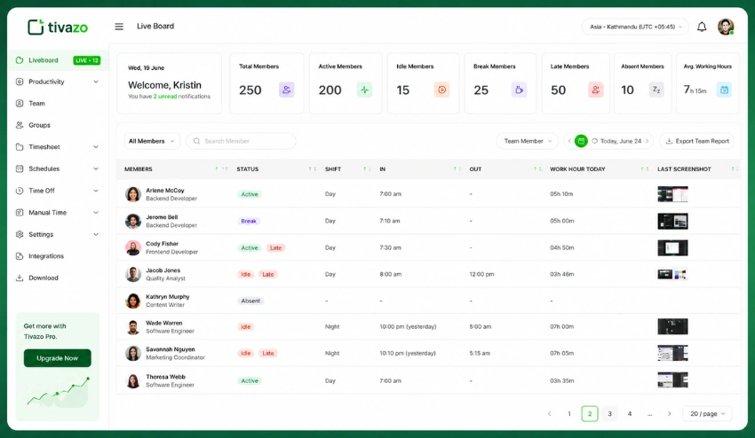The height and width of the screenshot is (438, 755).
Task: Click Cody Fisher's Late badge
Action: click(275, 247)
